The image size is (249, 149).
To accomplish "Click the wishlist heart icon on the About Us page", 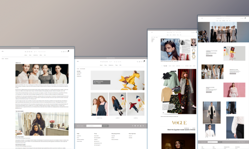I will click(66, 52).
